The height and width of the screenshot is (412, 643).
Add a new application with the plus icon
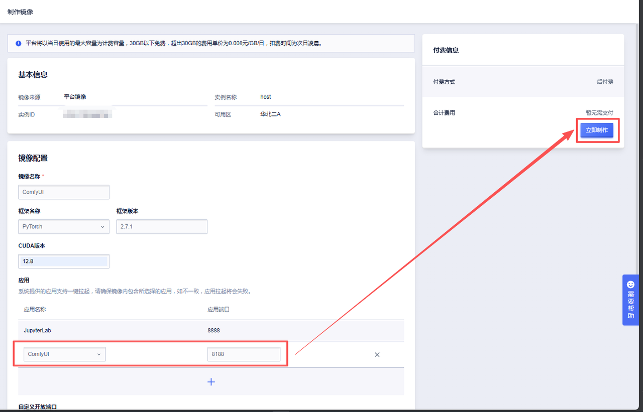tap(211, 382)
